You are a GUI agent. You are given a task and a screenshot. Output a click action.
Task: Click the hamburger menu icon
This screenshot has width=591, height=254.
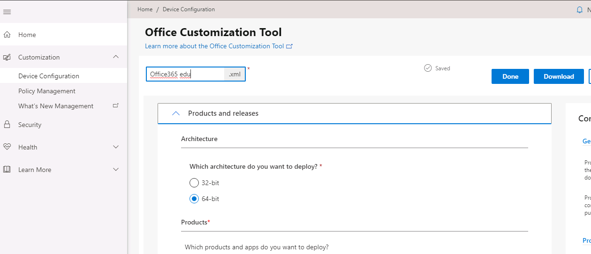[7, 12]
